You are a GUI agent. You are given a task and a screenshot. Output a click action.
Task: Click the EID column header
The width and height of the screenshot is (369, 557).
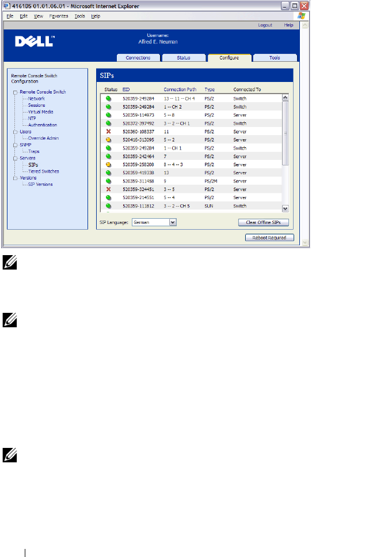click(126, 89)
